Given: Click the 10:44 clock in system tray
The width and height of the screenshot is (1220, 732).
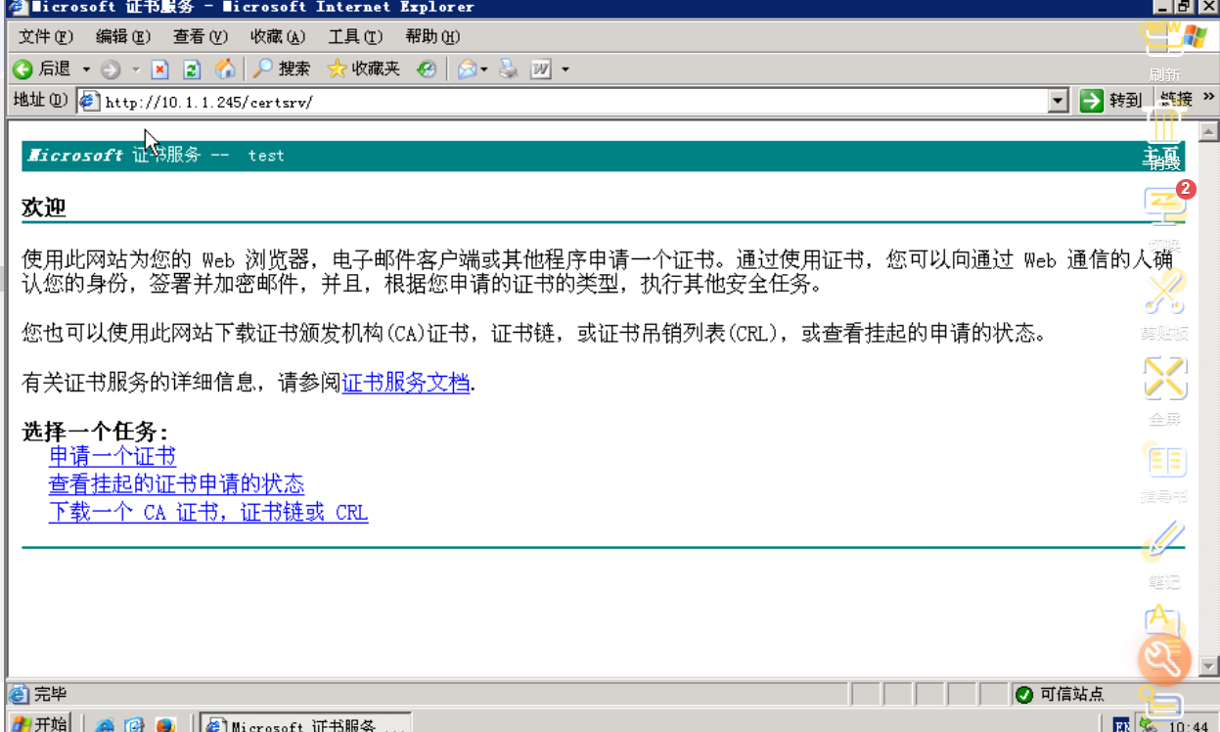Looking at the screenshot, I should coord(1189,726).
